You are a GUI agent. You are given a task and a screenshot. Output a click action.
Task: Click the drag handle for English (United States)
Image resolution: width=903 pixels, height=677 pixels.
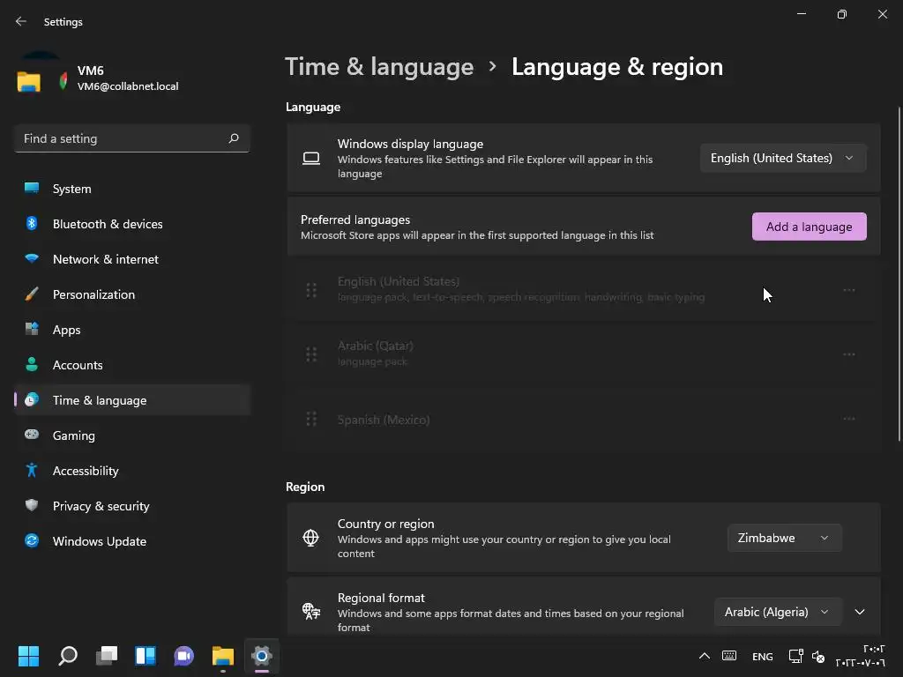pos(311,290)
